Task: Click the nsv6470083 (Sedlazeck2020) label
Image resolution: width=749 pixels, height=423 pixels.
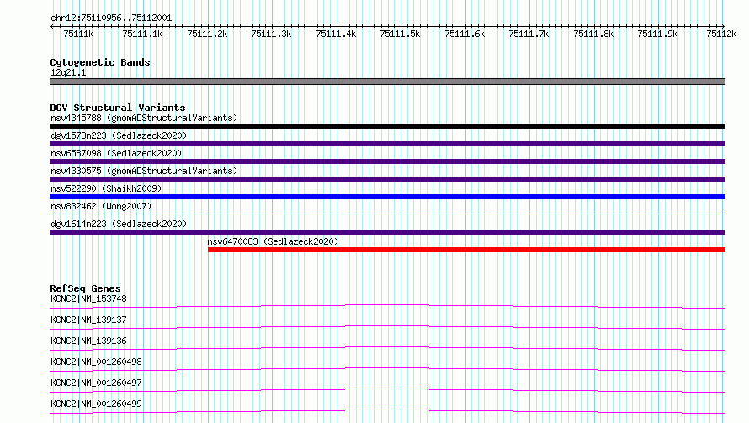Action: [273, 241]
